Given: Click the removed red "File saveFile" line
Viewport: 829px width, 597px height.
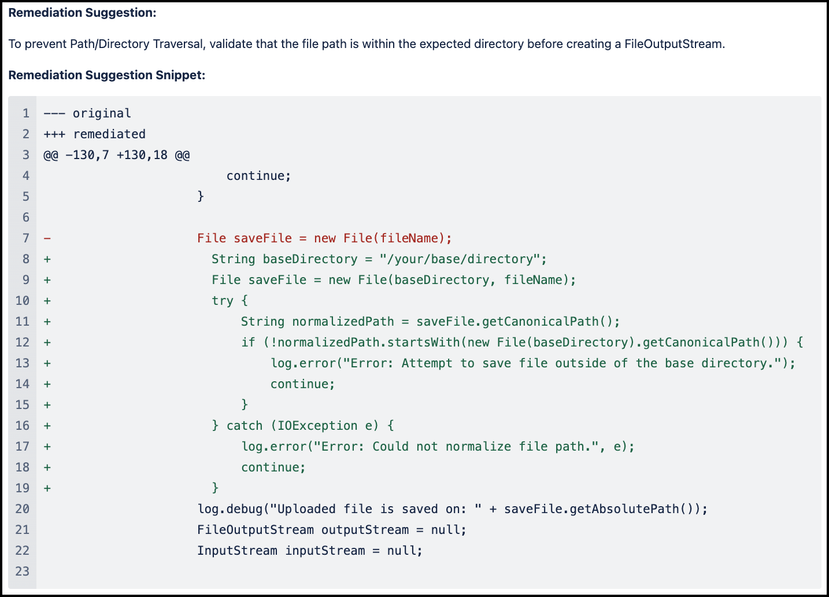Looking at the screenshot, I should (x=324, y=238).
